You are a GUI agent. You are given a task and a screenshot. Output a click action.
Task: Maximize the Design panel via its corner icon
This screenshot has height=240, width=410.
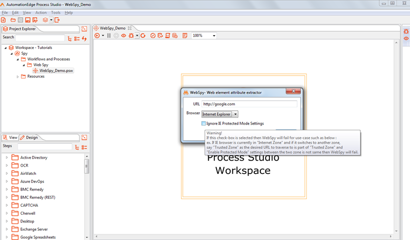(84, 137)
